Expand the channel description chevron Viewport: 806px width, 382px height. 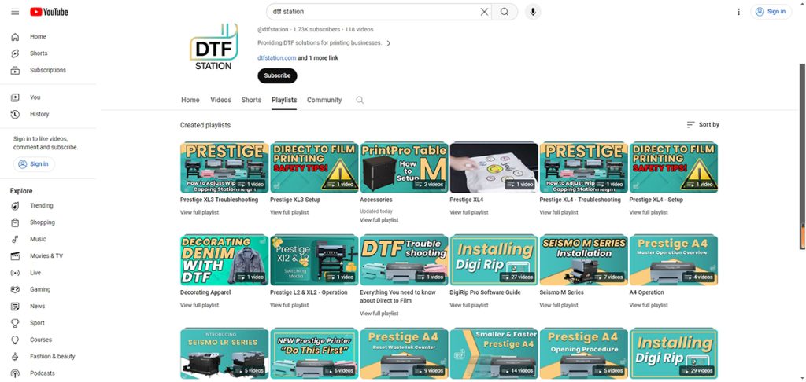click(x=389, y=43)
